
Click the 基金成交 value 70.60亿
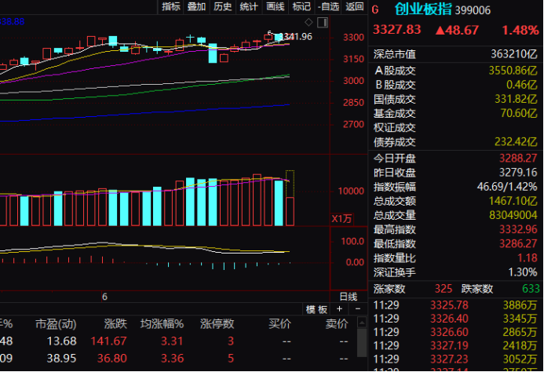point(519,114)
